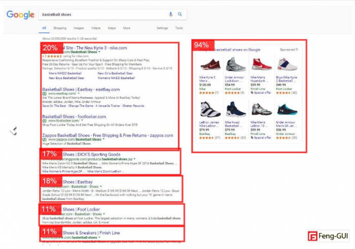Image resolution: width=355 pixels, height=249 pixels.
Task: Expand dropdown arrow beside Foot Locker Basketball › Shoes URL
Action: click(x=104, y=214)
